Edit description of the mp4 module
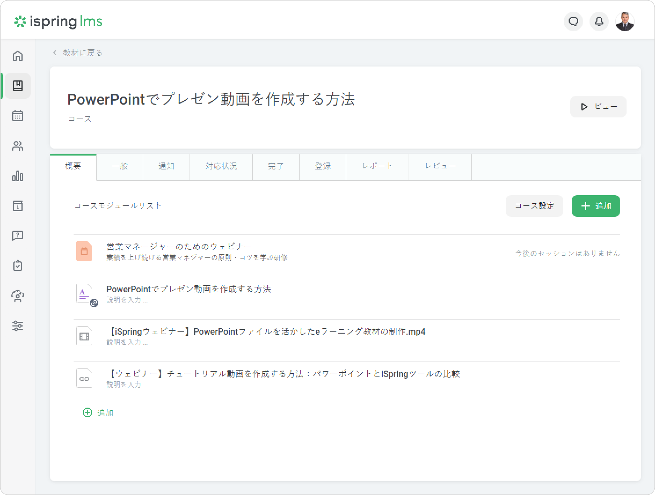 click(x=127, y=342)
